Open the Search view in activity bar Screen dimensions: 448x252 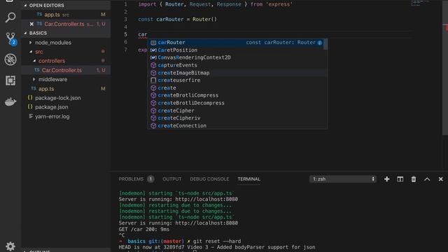[x=10, y=17]
